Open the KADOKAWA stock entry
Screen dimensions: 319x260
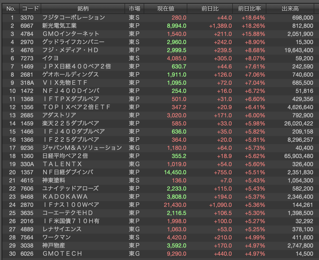65,196
